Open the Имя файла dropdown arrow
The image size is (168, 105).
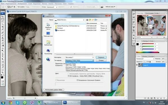point(93,57)
